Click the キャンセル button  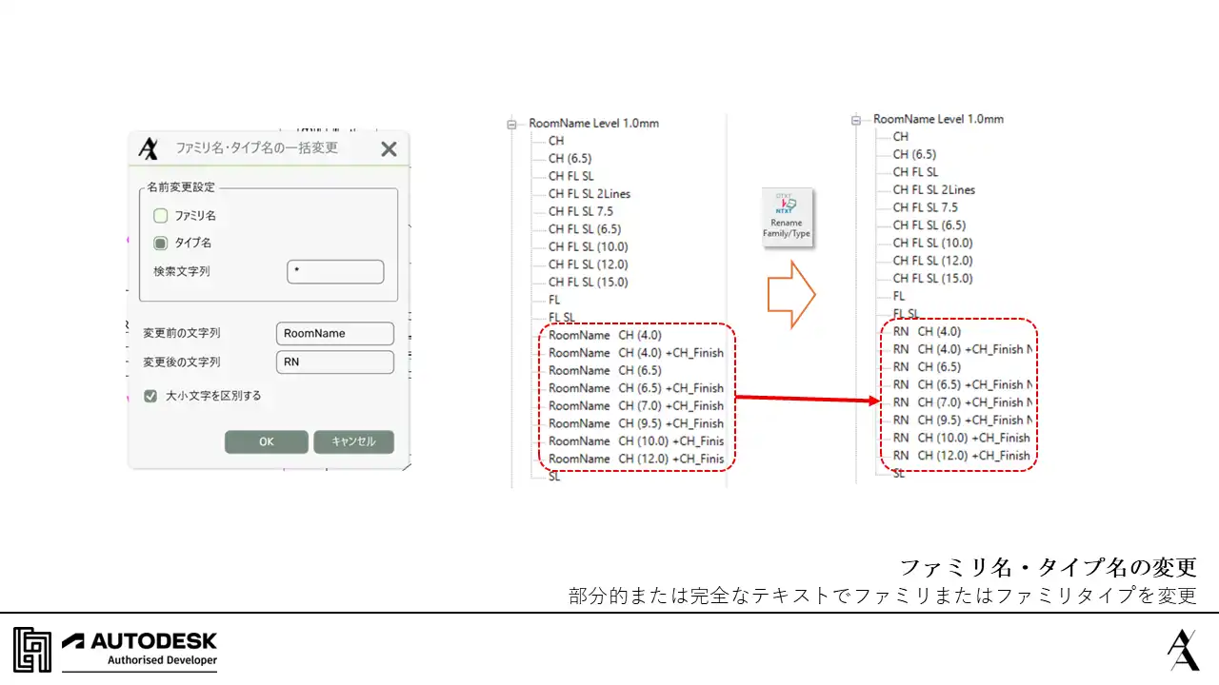pos(353,441)
